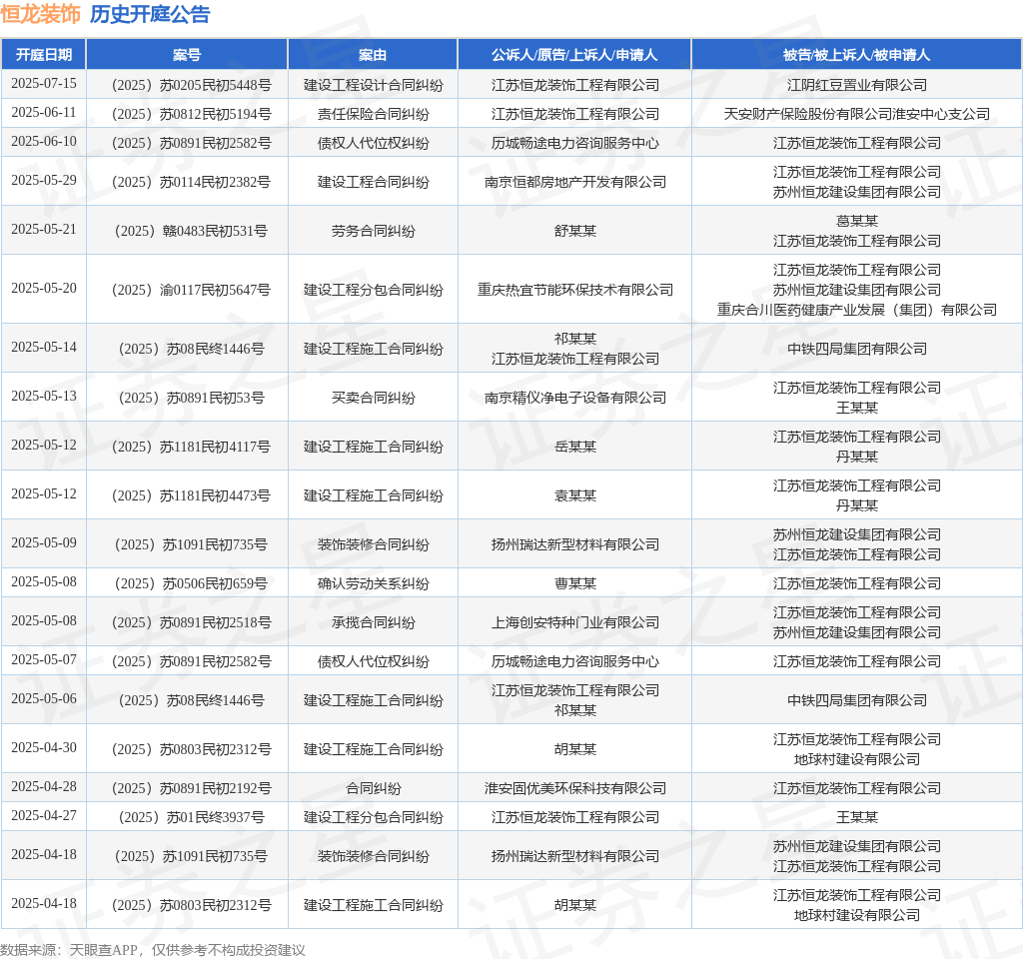Click case number 苏0205民初5448号
1023x959 pixels.
click(191, 85)
